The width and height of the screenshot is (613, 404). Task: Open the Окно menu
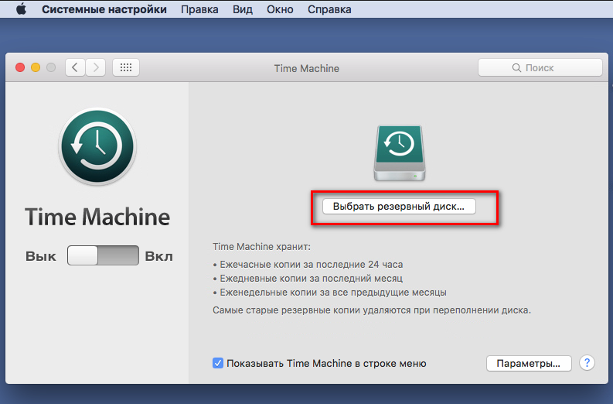point(278,10)
